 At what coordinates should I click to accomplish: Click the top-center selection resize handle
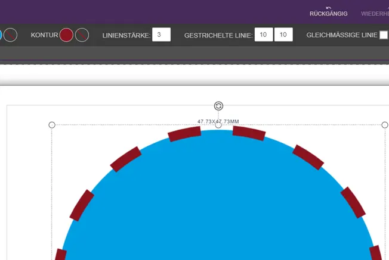(218, 125)
